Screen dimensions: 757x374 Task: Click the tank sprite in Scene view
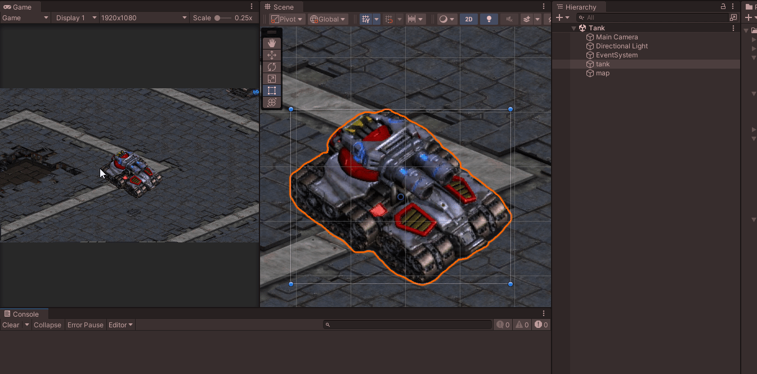click(400, 197)
